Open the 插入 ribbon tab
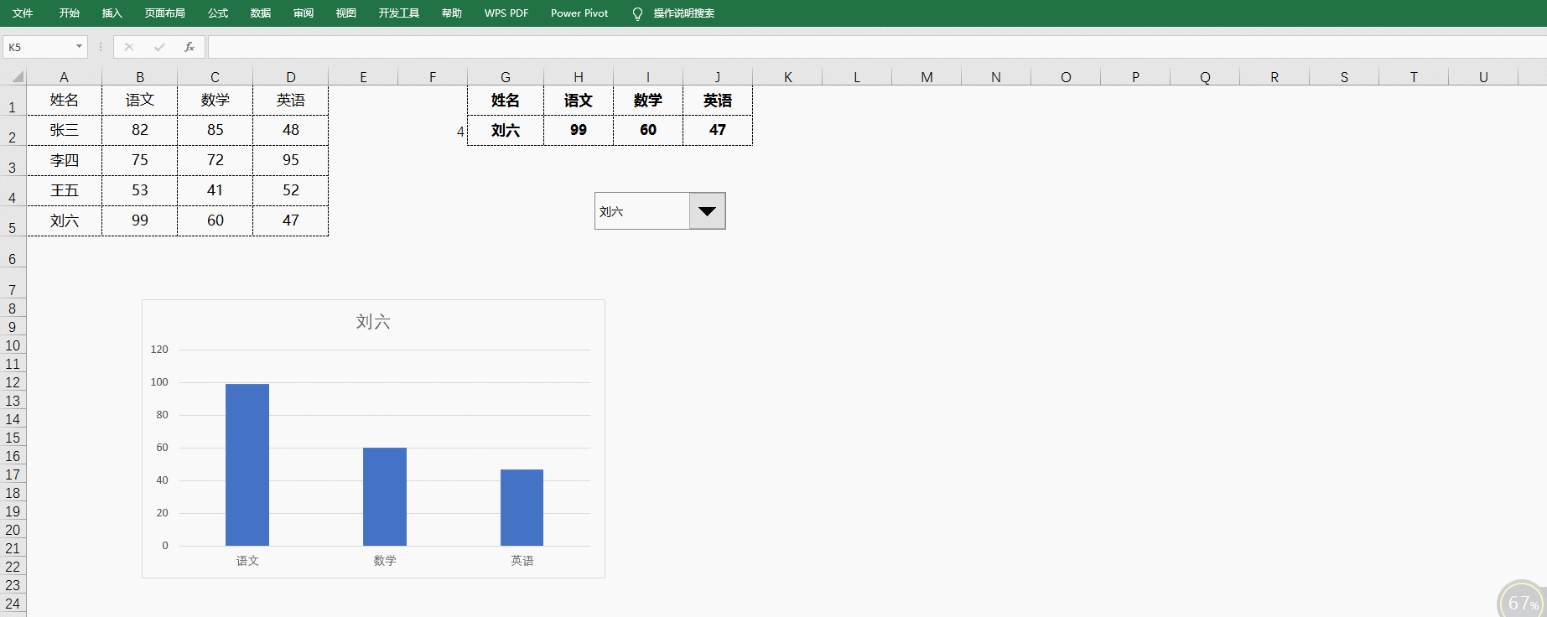Screen dimensions: 1547x617 [112, 13]
